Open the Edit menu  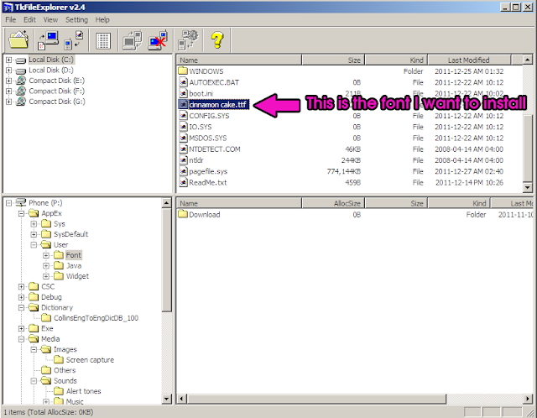(29, 19)
